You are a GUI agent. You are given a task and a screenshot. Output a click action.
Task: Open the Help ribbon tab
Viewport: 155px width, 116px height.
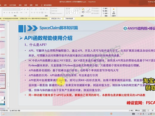37,5
